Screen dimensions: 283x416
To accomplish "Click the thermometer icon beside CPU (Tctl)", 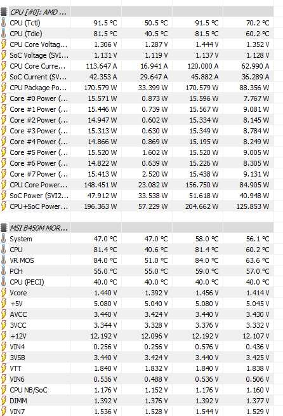I will coord(3,23).
